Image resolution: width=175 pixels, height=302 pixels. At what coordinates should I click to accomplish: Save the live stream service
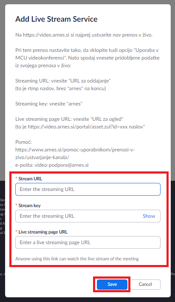click(x=112, y=284)
